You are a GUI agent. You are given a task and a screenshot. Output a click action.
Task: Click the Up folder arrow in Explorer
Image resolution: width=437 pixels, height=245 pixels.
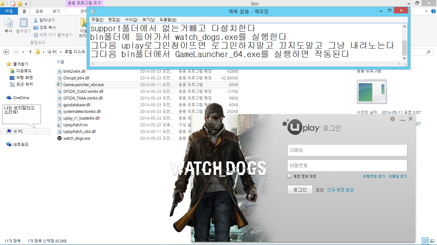30,52
